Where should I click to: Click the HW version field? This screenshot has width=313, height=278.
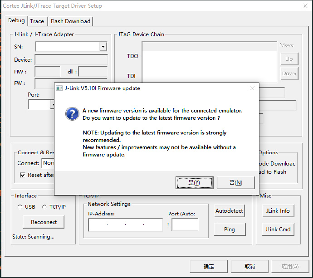[x=48, y=72]
